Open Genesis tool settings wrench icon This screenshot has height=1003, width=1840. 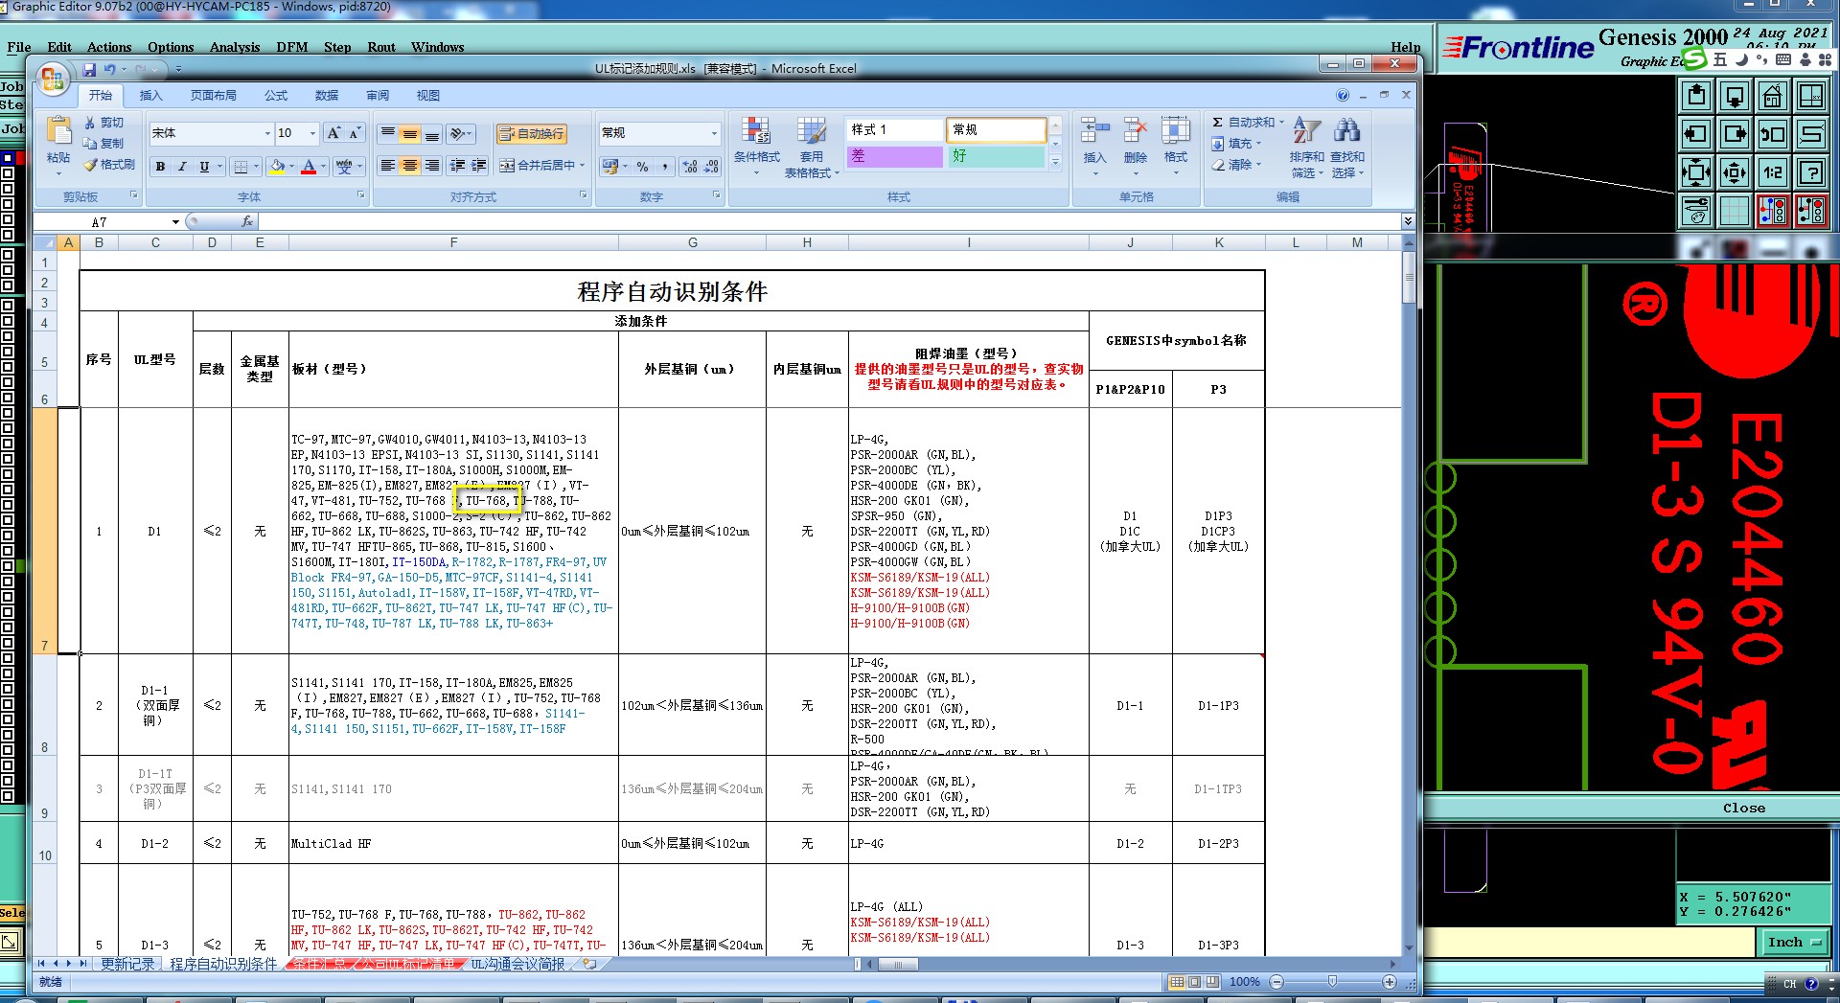click(x=1696, y=210)
